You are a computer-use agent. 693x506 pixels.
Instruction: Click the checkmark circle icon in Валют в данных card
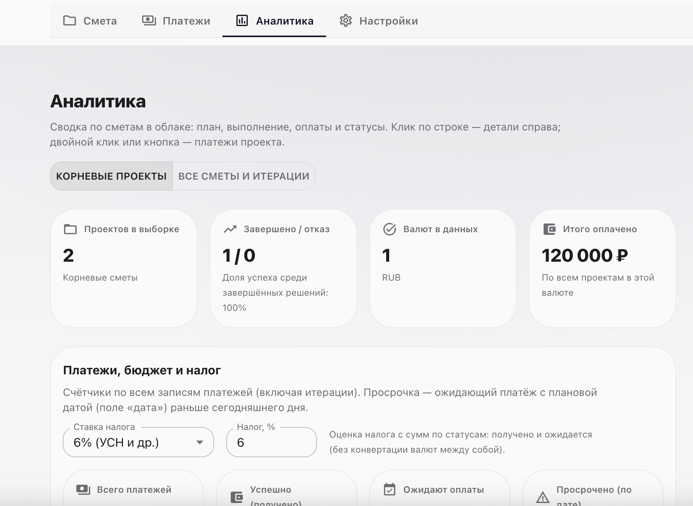pos(390,229)
